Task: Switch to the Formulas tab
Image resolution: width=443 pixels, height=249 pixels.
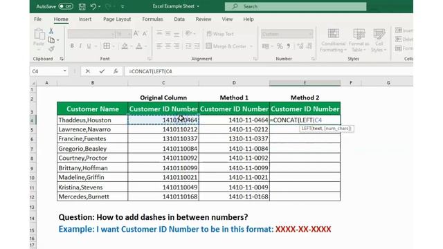Action: click(152, 19)
